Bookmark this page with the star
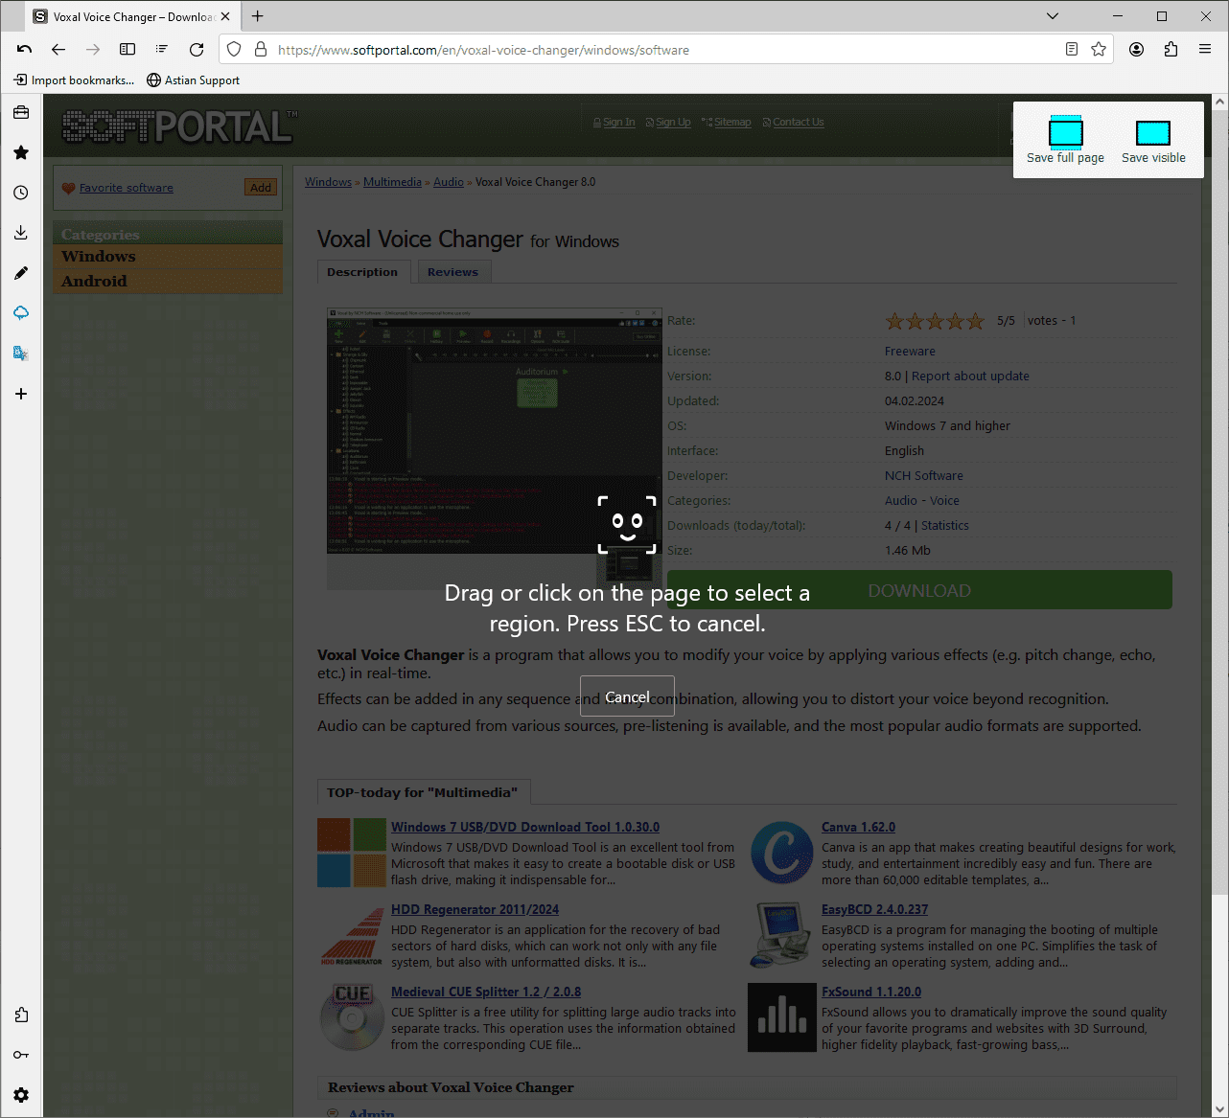This screenshot has width=1229, height=1118. (1099, 49)
